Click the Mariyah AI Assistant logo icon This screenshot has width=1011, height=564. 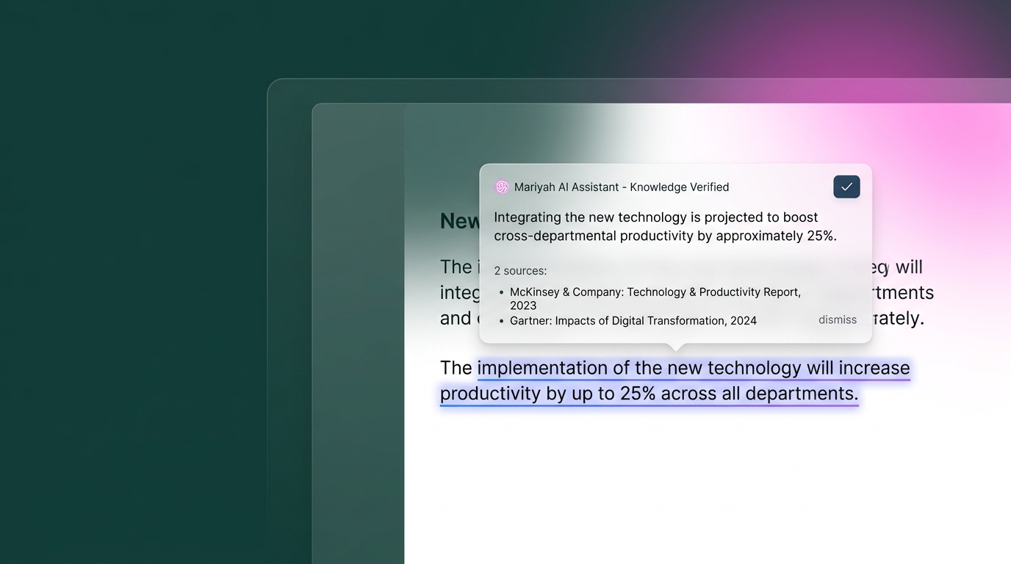(502, 187)
